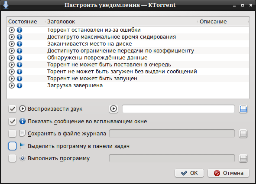Click sound icon in 'Загрузка завершена' row
The height and width of the screenshot is (184, 256).
point(12,85)
